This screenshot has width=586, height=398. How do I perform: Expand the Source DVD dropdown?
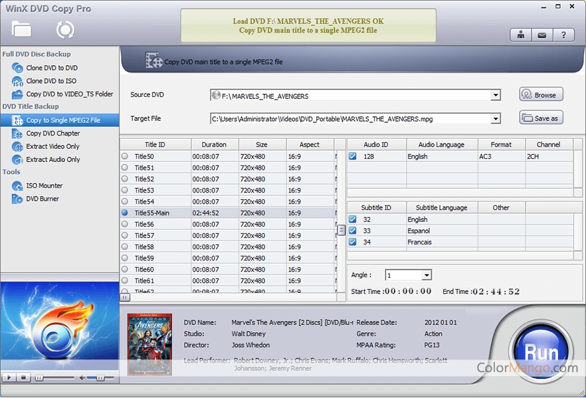tap(496, 96)
